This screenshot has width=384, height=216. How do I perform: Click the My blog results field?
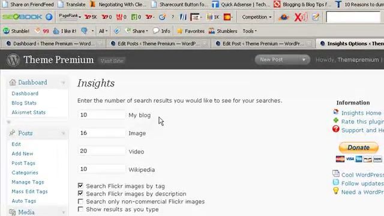coord(101,115)
